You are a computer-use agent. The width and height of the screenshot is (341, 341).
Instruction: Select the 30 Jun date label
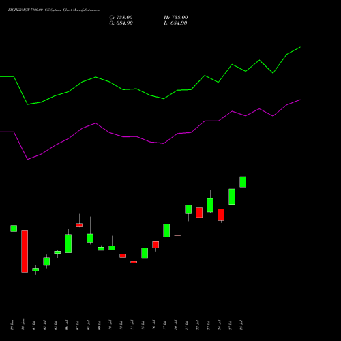tap(23, 325)
